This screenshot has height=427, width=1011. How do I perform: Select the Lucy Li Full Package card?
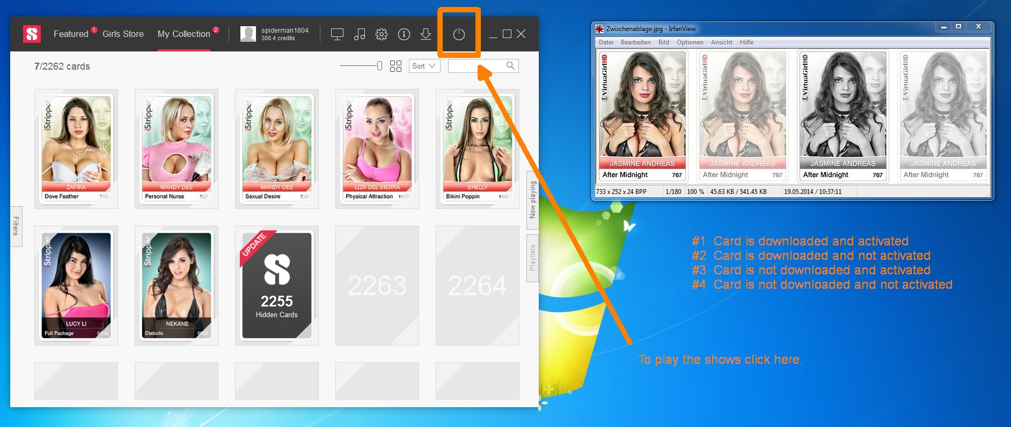pos(76,286)
